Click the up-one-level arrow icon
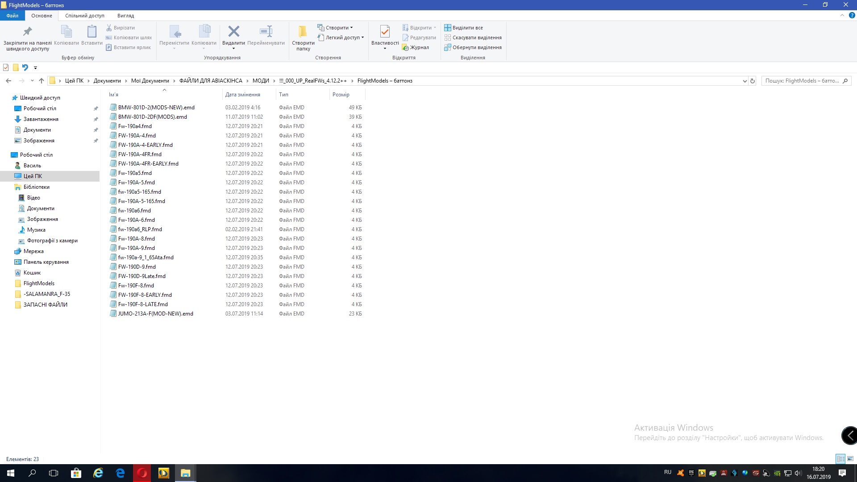 (42, 81)
